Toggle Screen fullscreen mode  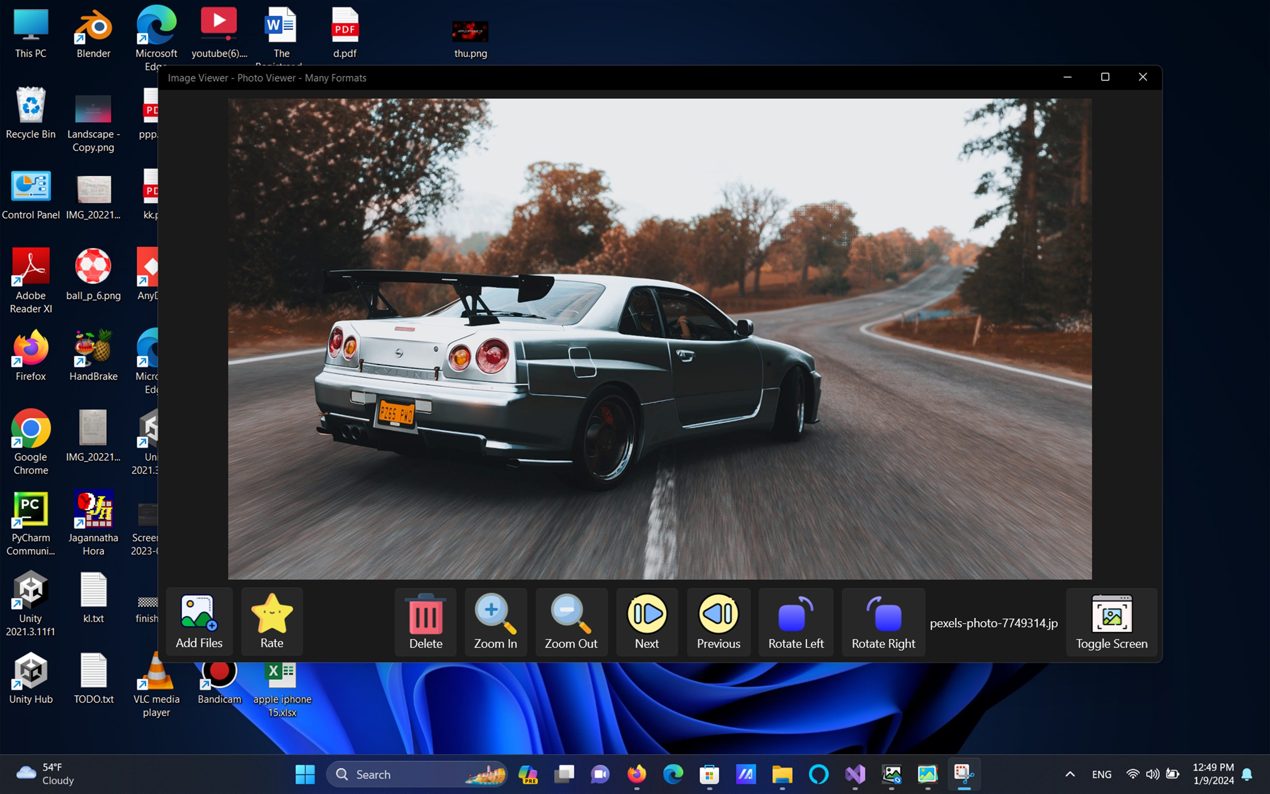[1112, 621]
